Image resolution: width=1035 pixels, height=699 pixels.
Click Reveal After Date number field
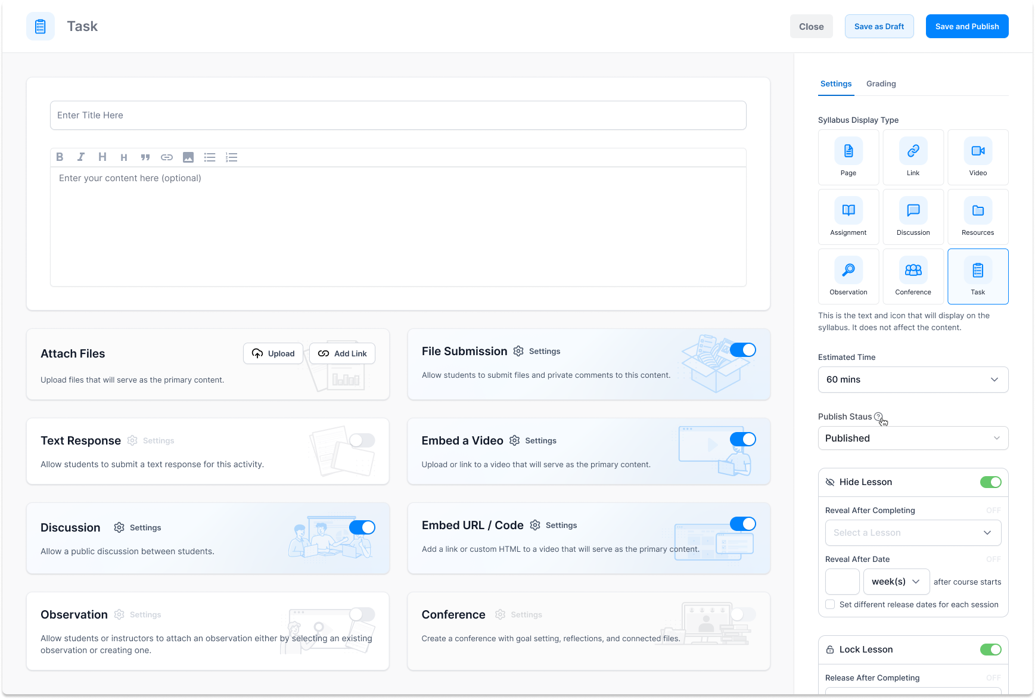(842, 582)
